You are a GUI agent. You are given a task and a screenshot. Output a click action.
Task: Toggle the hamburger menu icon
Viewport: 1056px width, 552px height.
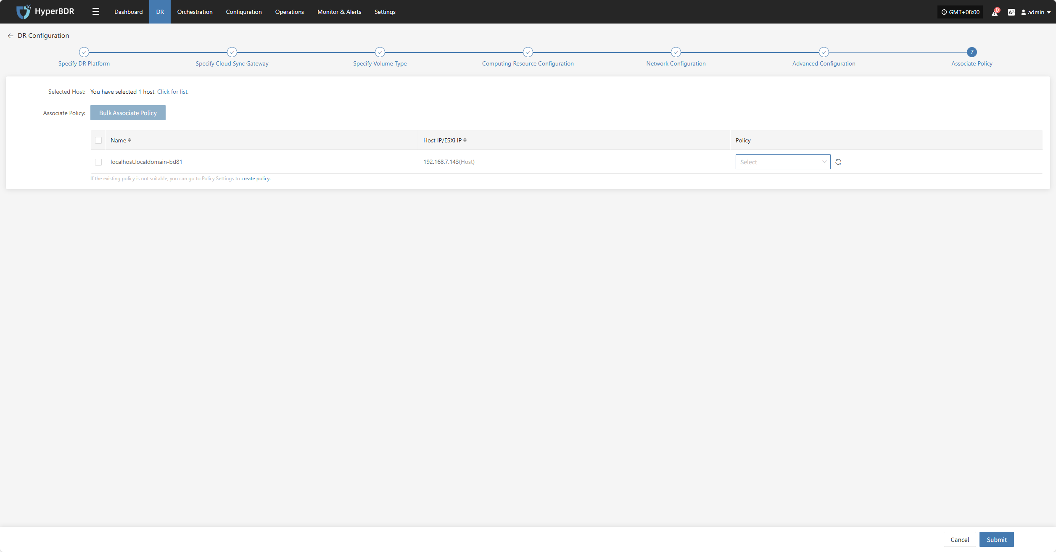click(x=96, y=12)
